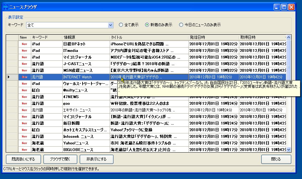The width and height of the screenshot is (302, 179).
Task: Click the New flag in 日経BPネット row
Action: click(25, 44)
